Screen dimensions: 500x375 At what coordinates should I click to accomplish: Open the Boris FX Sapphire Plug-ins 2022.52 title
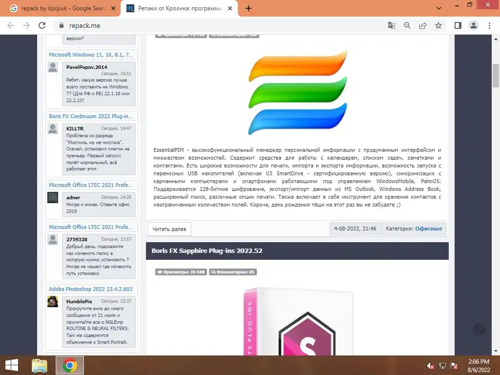[x=207, y=250]
